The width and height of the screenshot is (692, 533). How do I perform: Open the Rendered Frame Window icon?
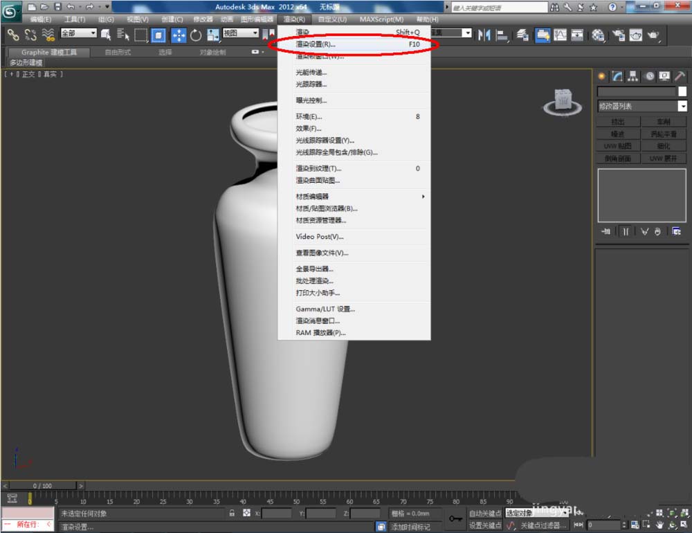[636, 35]
